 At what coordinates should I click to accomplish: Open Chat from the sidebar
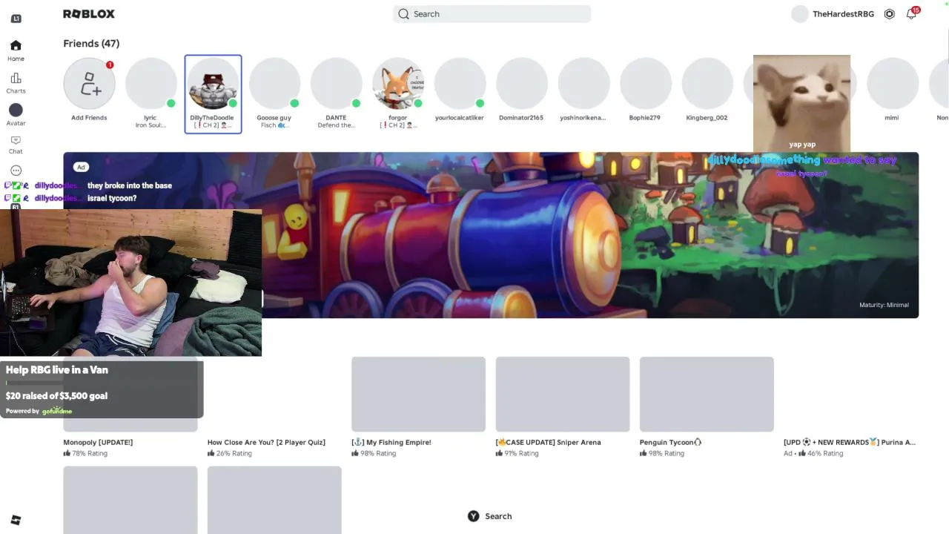(x=16, y=145)
